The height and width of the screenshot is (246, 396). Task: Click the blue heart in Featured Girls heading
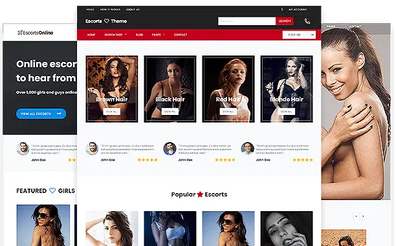(52, 190)
